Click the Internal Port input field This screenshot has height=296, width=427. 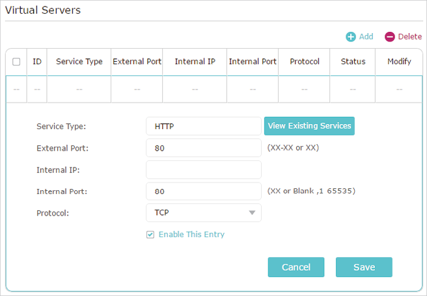(204, 191)
